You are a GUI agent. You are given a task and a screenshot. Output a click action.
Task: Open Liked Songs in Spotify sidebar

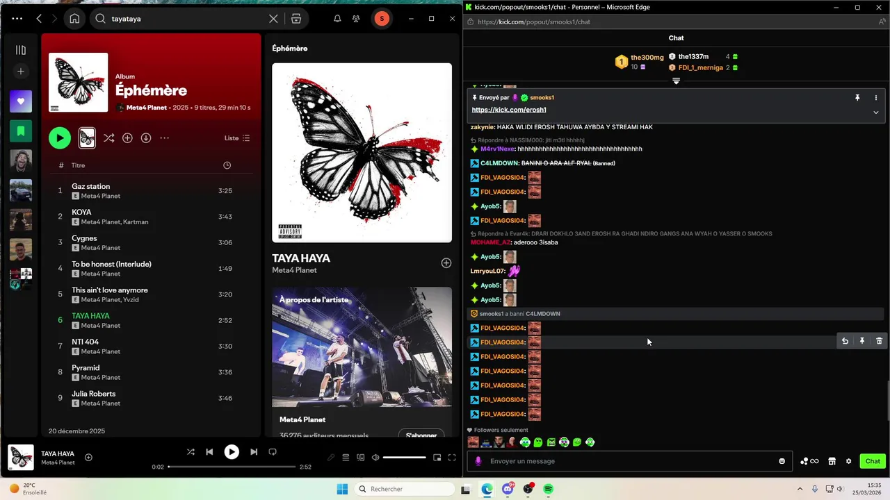pyautogui.click(x=21, y=101)
